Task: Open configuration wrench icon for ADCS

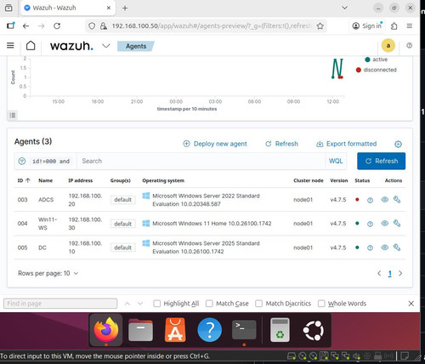Action: pos(397,200)
